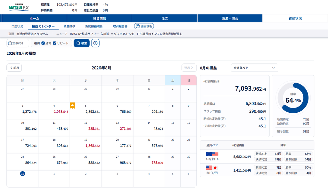This screenshot has width=328, height=194.
Task: Click the 勝ち回数 58回 row
Action: click(x=293, y=132)
